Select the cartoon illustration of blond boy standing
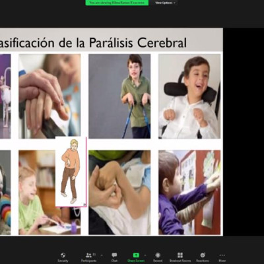This screenshot has height=264, width=264. 71,172
